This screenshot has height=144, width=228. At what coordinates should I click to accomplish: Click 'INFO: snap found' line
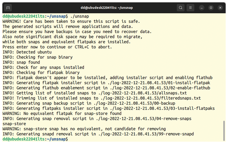(21, 63)
